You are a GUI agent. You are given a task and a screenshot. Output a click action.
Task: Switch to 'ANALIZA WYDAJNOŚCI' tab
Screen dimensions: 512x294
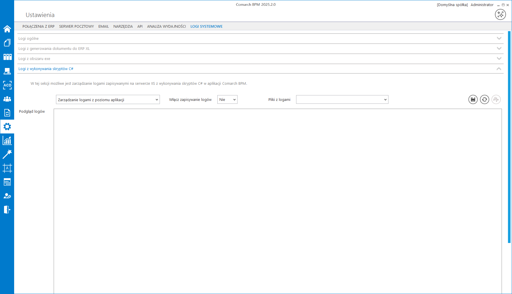tap(167, 26)
